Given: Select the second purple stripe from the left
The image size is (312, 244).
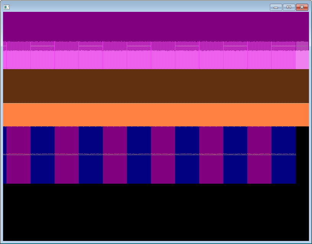Looking at the screenshot, I should 67,168.
